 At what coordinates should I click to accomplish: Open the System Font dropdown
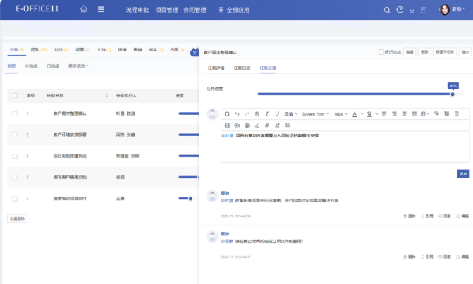tap(315, 113)
